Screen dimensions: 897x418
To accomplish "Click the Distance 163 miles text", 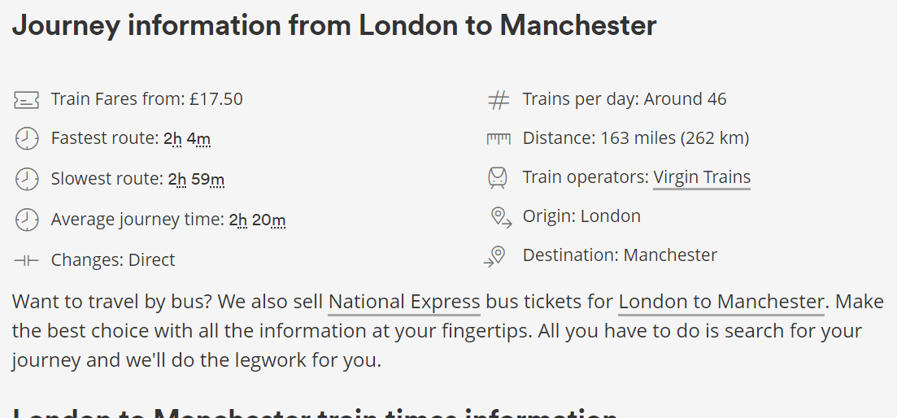I will point(636,138).
